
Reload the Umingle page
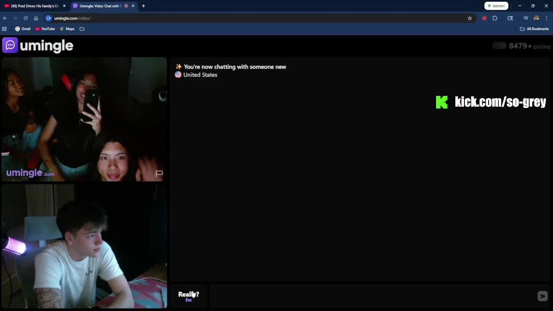(x=25, y=18)
